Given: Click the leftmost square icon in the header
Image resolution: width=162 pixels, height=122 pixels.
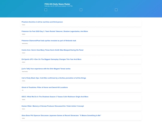Looking at the screenshot, I should click(46, 10).
